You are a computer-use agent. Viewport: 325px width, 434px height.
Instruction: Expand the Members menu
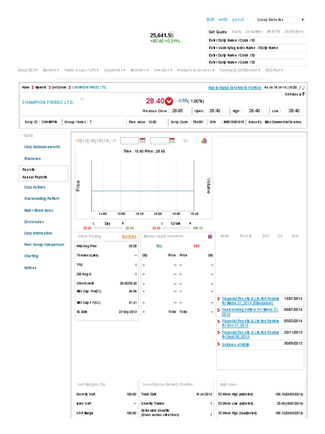tap(140, 70)
